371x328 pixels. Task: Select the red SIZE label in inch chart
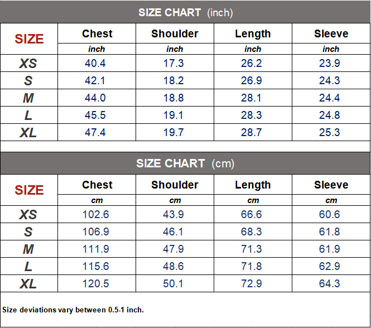29,39
